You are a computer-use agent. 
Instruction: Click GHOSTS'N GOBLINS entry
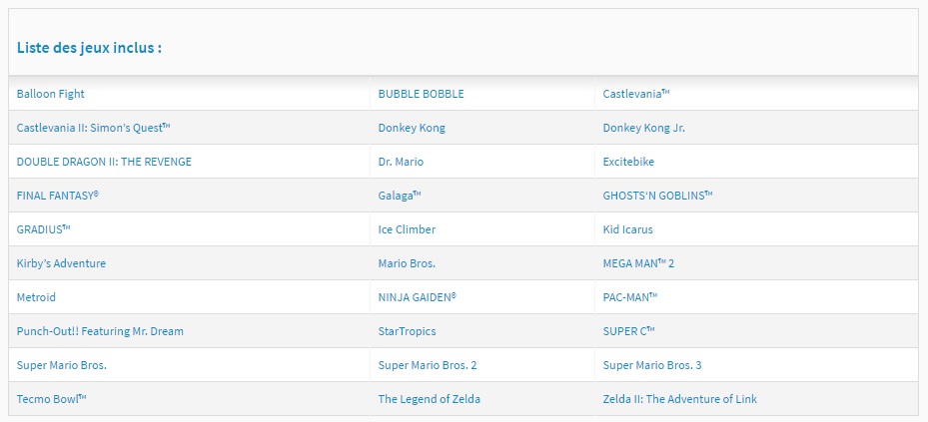tap(657, 196)
